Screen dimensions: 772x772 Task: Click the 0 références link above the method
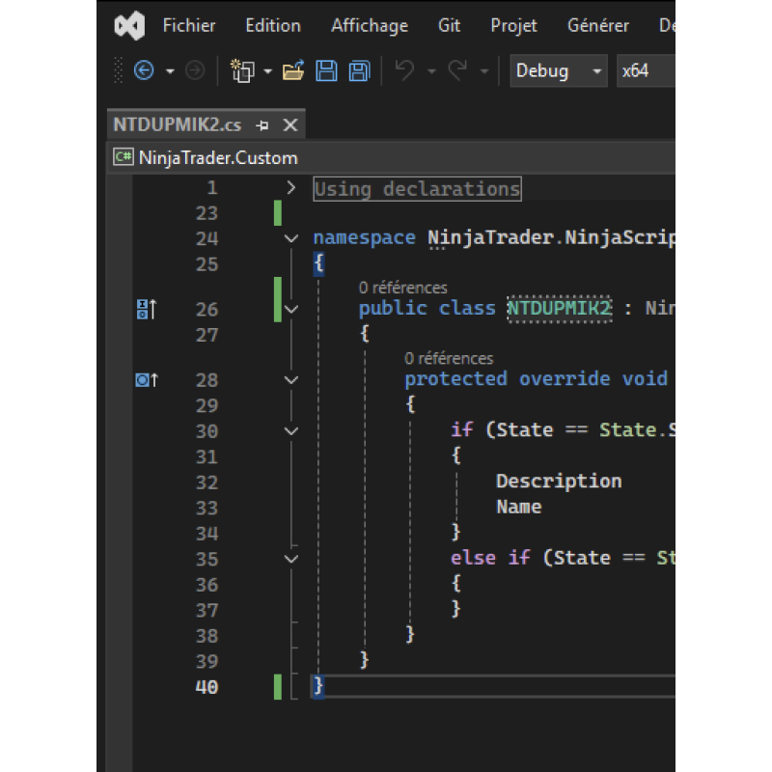[449, 358]
